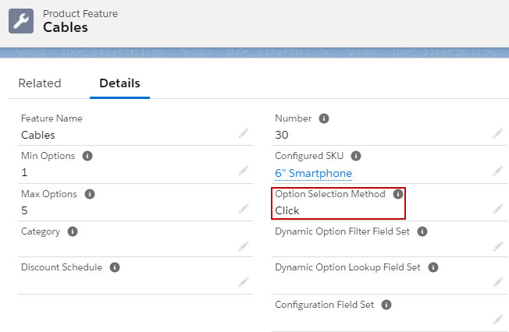Edit Configured SKU using pencil icon
The width and height of the screenshot is (509, 332).
point(497,171)
